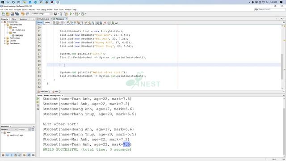Viewport: 286px width, 161px height.
Task: Switch to the Student.java editor tab
Action: 44,19
